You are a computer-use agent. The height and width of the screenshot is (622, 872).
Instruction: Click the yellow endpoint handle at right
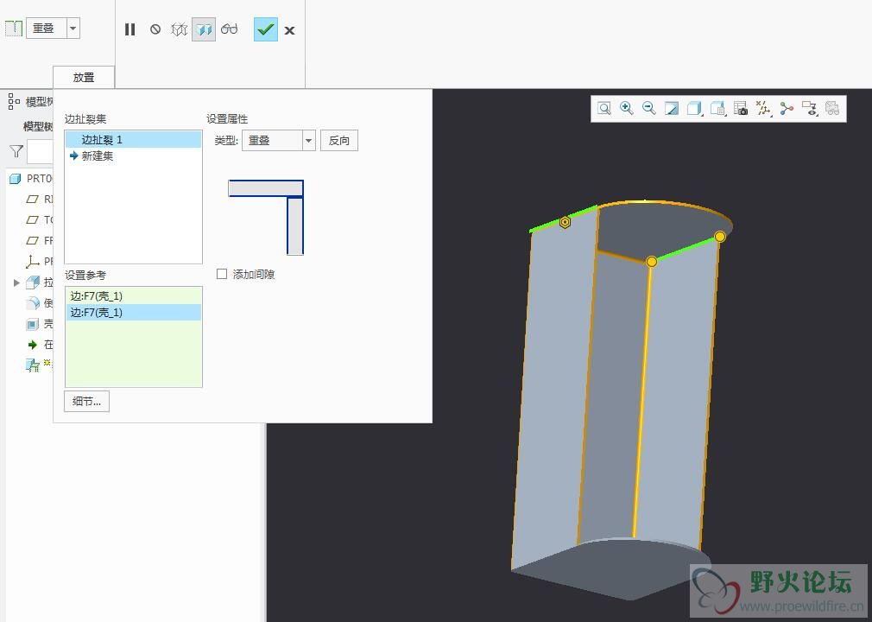[x=720, y=237]
